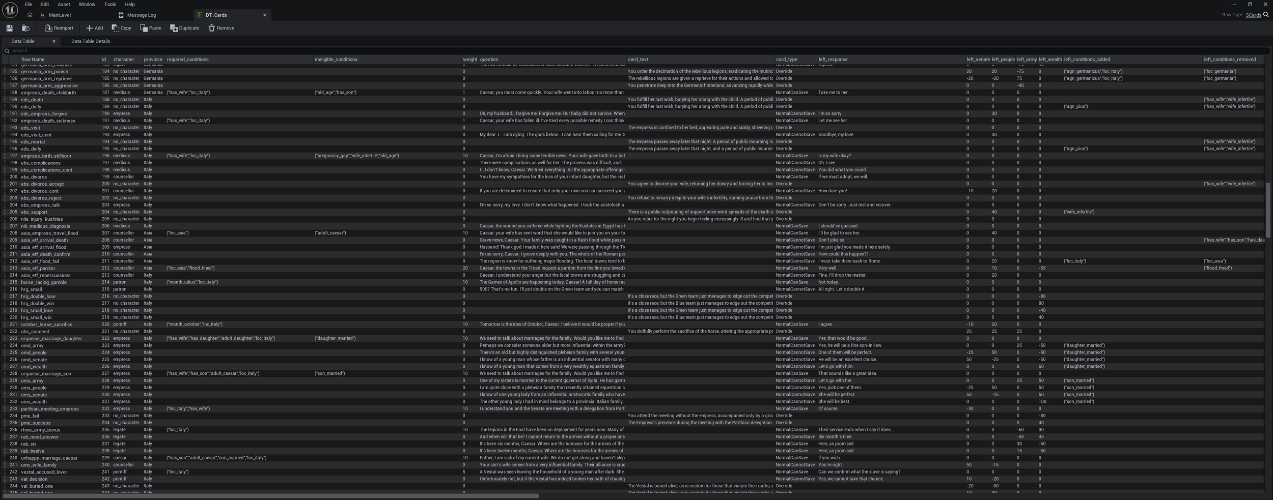Select row october_horse_sacrifice
The height and width of the screenshot is (500, 1273).
point(634,325)
